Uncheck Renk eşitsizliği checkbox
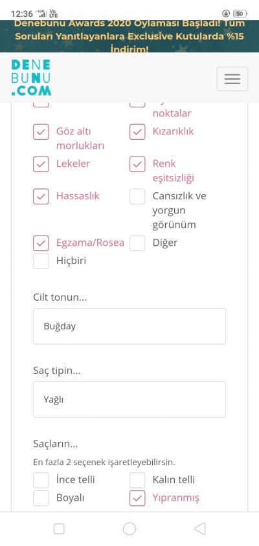The width and height of the screenshot is (259, 546). [137, 164]
